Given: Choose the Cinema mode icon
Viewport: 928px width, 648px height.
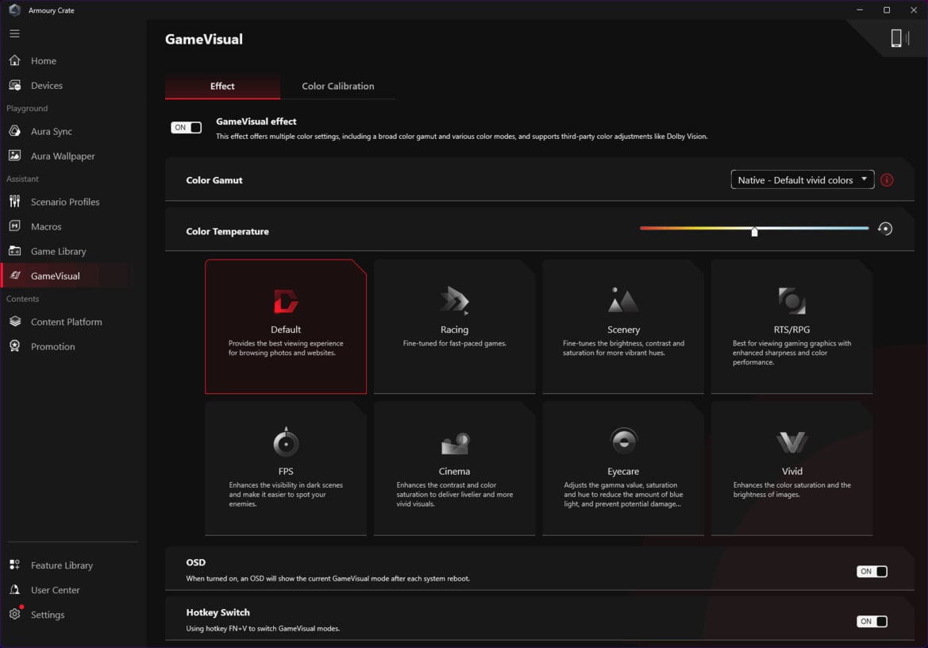Looking at the screenshot, I should (455, 443).
